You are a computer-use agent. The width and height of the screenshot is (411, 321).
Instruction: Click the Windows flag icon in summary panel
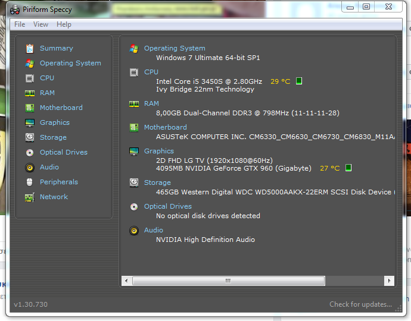134,49
